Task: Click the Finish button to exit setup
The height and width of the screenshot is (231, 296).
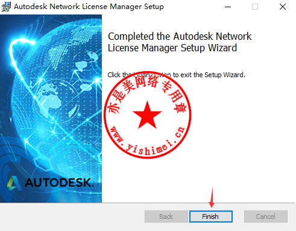Action: 210,217
